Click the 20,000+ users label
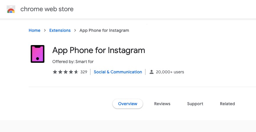The width and height of the screenshot is (256, 132). (x=170, y=72)
